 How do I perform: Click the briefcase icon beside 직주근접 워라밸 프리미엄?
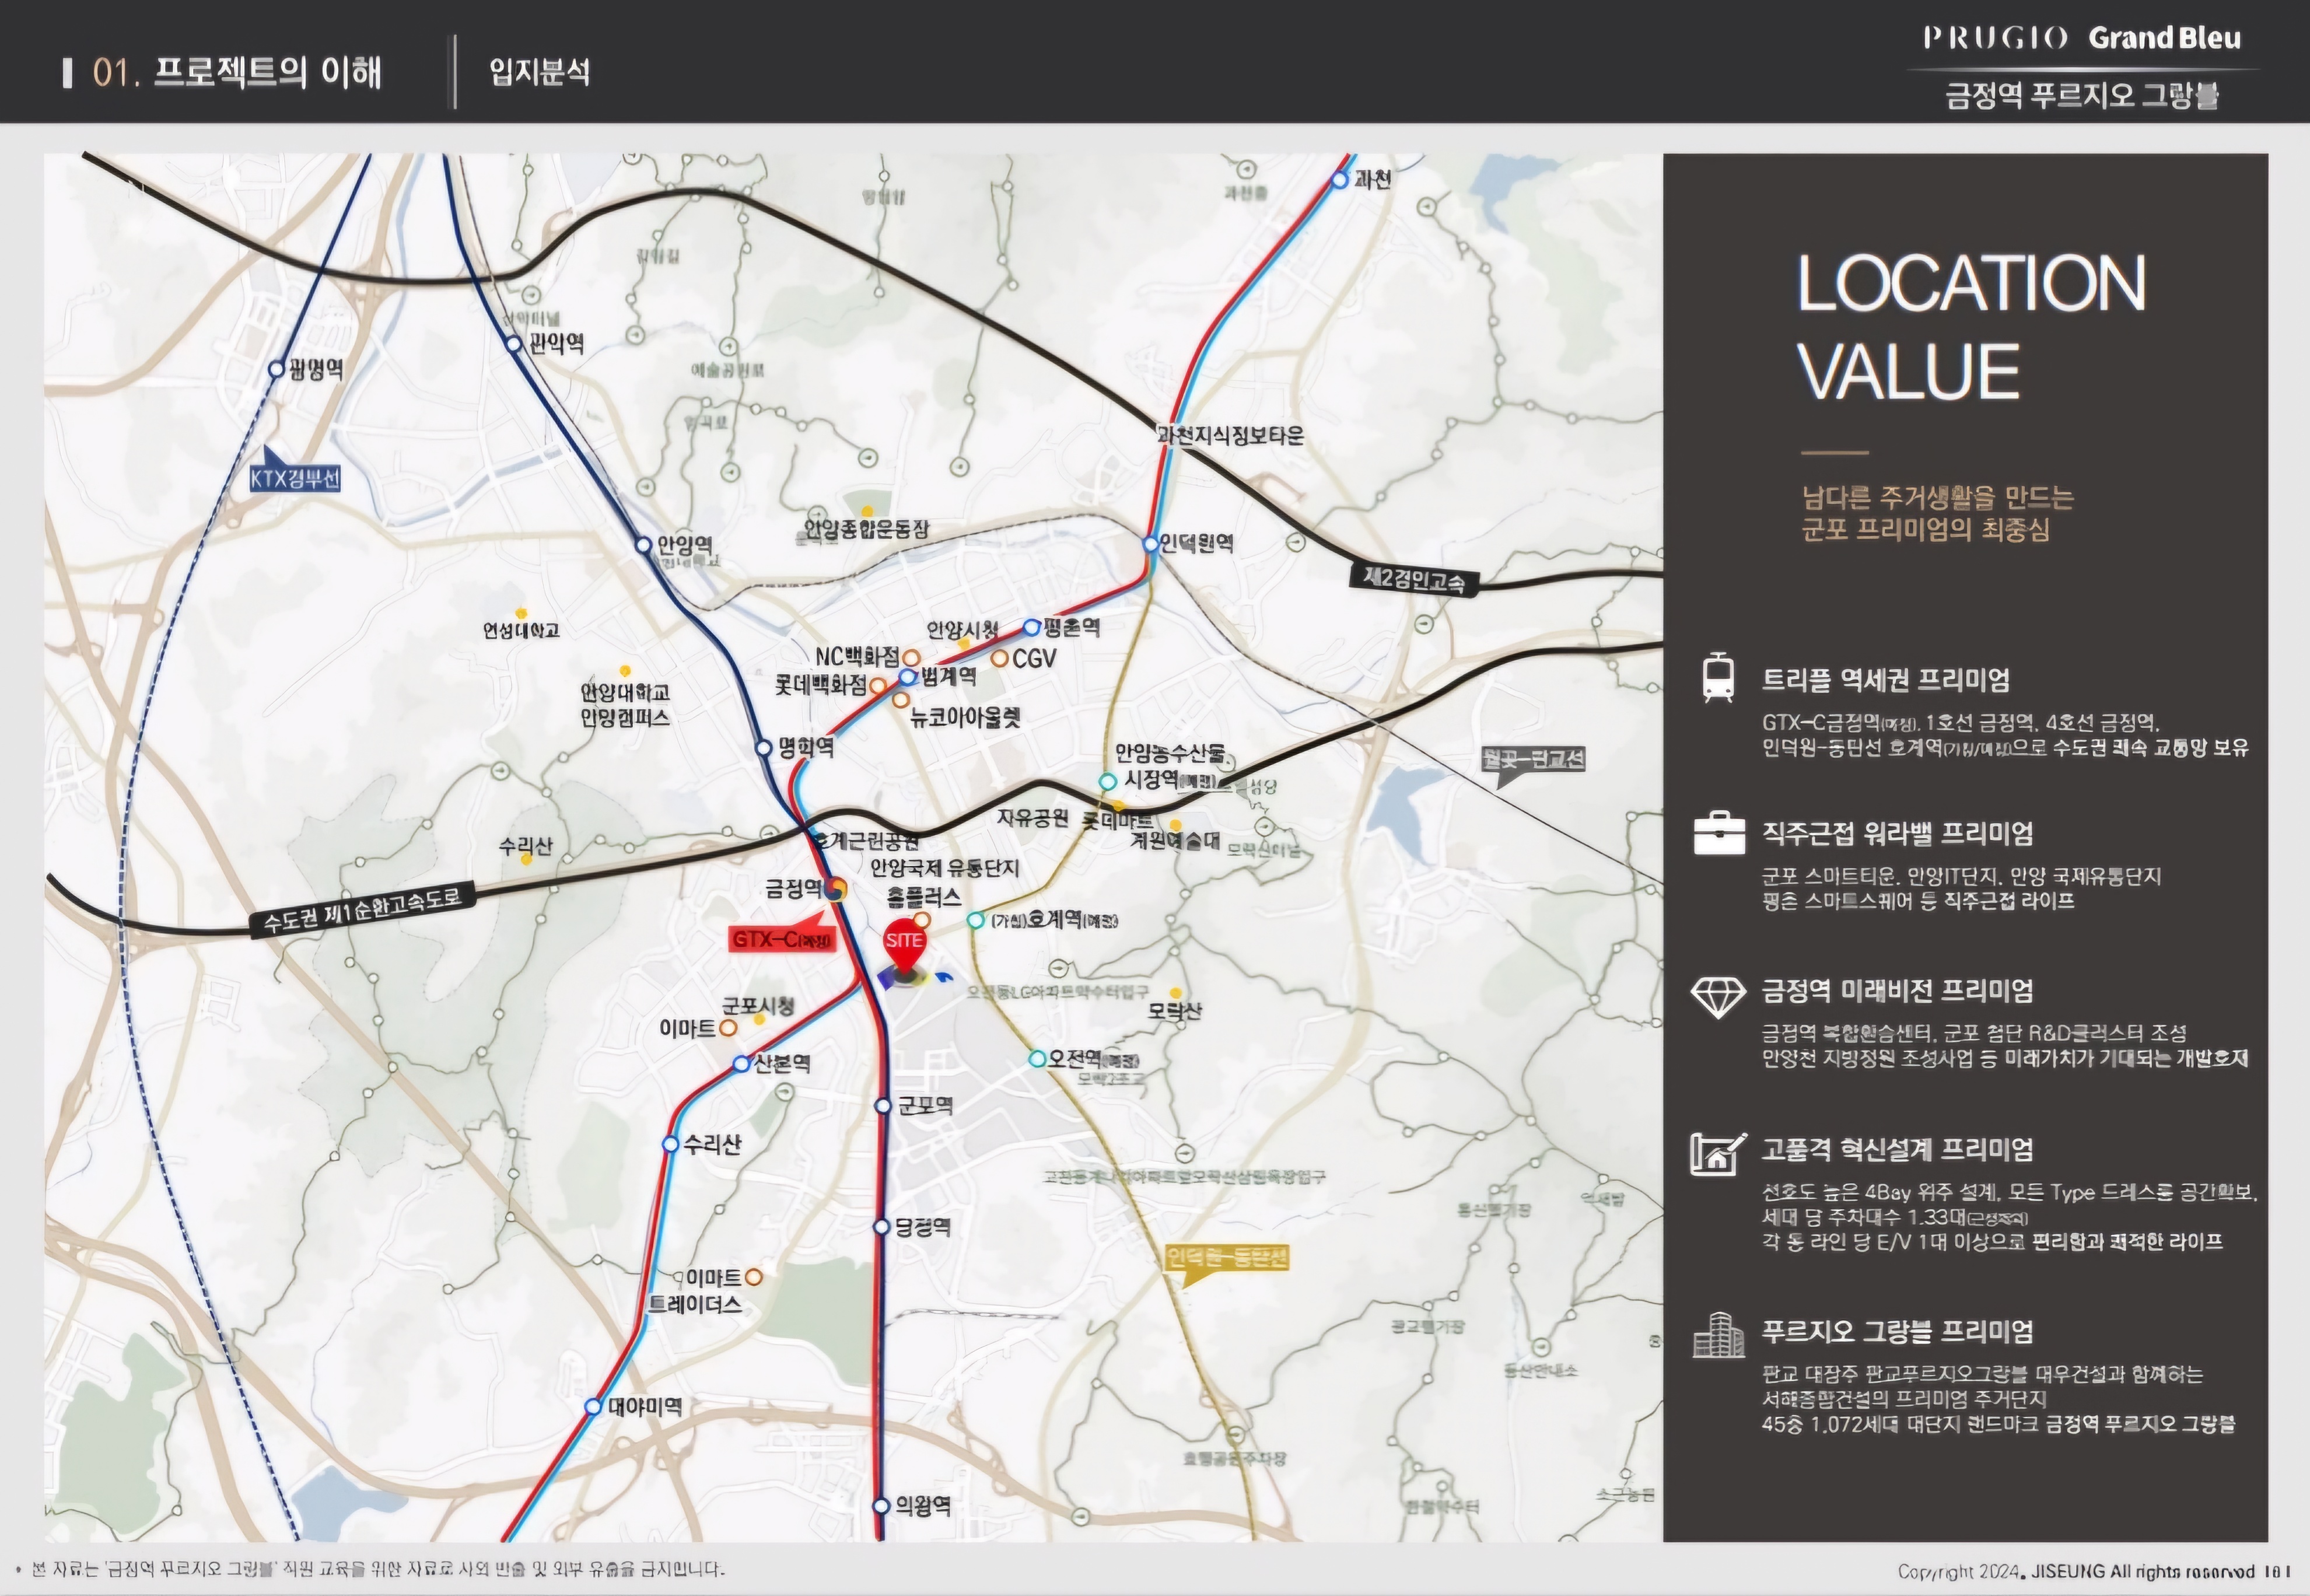1719,833
